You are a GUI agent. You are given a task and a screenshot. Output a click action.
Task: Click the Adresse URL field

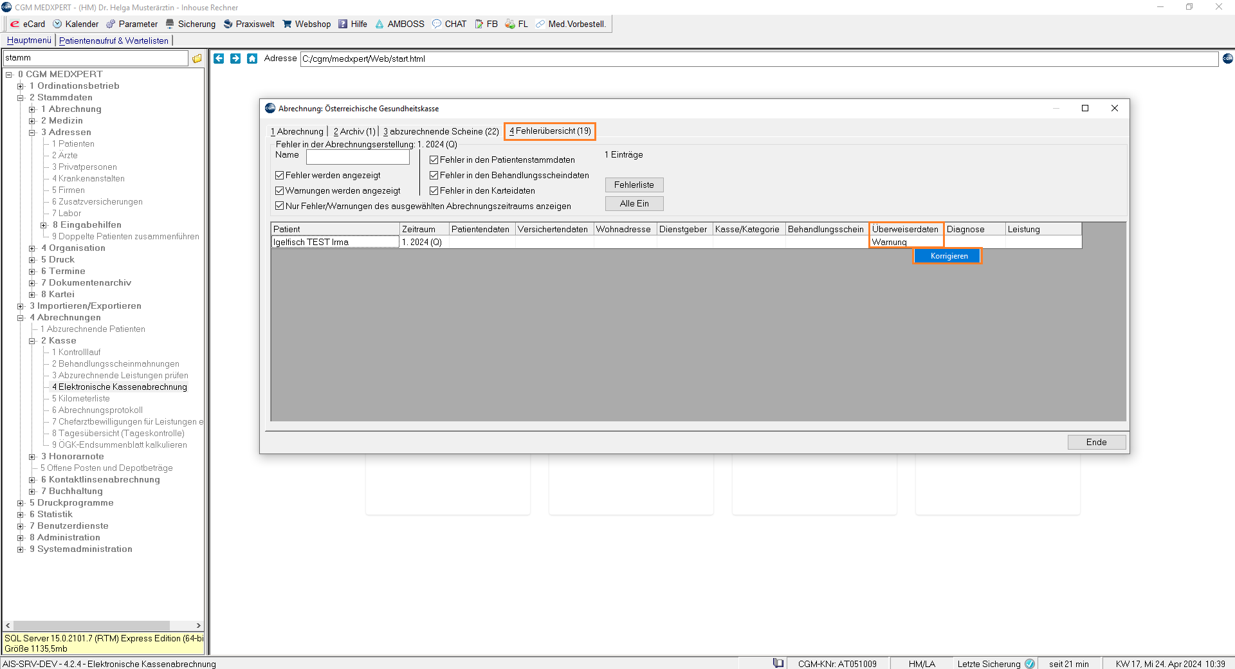(x=759, y=59)
